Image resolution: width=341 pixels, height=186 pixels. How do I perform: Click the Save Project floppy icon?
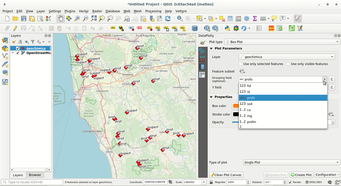click(x=24, y=18)
